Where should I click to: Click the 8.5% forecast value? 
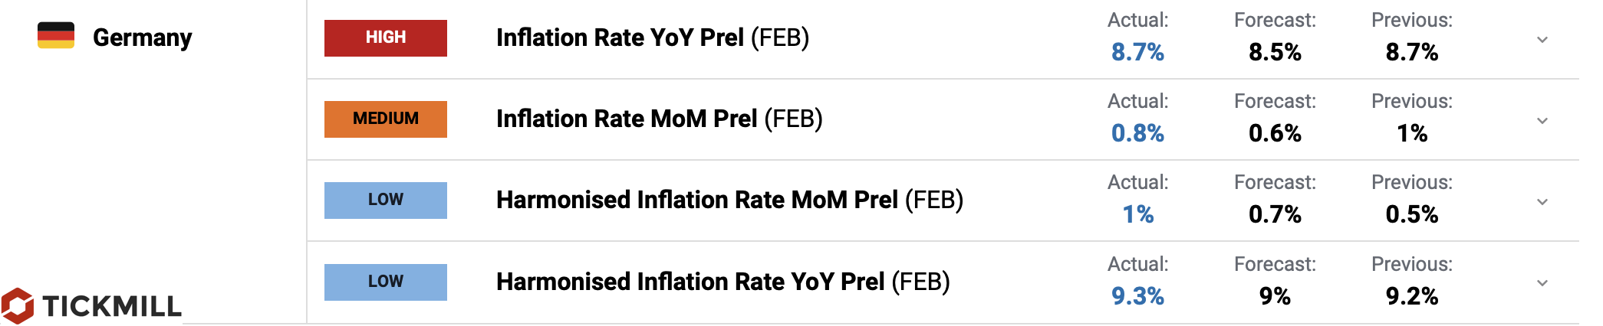point(1275,52)
